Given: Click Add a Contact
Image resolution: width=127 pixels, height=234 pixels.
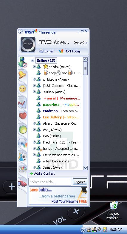Looking at the screenshot, I should (42, 173).
